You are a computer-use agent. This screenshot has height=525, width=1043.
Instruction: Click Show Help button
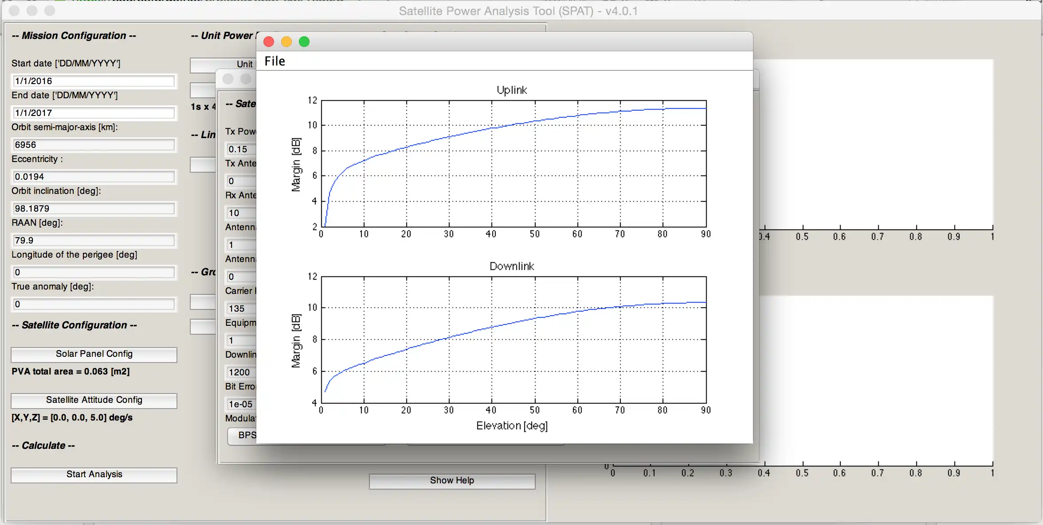point(453,481)
